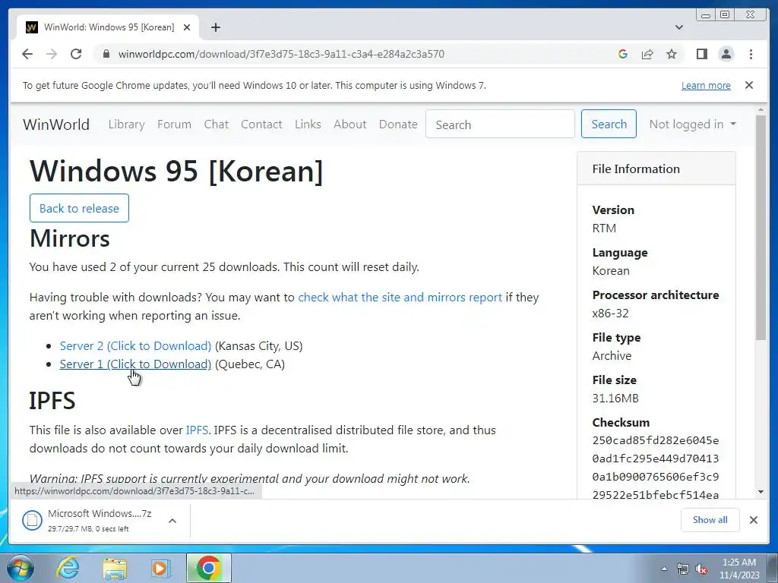The height and width of the screenshot is (583, 778).
Task: Open Learn more about Chrome updates
Action: pyautogui.click(x=706, y=85)
